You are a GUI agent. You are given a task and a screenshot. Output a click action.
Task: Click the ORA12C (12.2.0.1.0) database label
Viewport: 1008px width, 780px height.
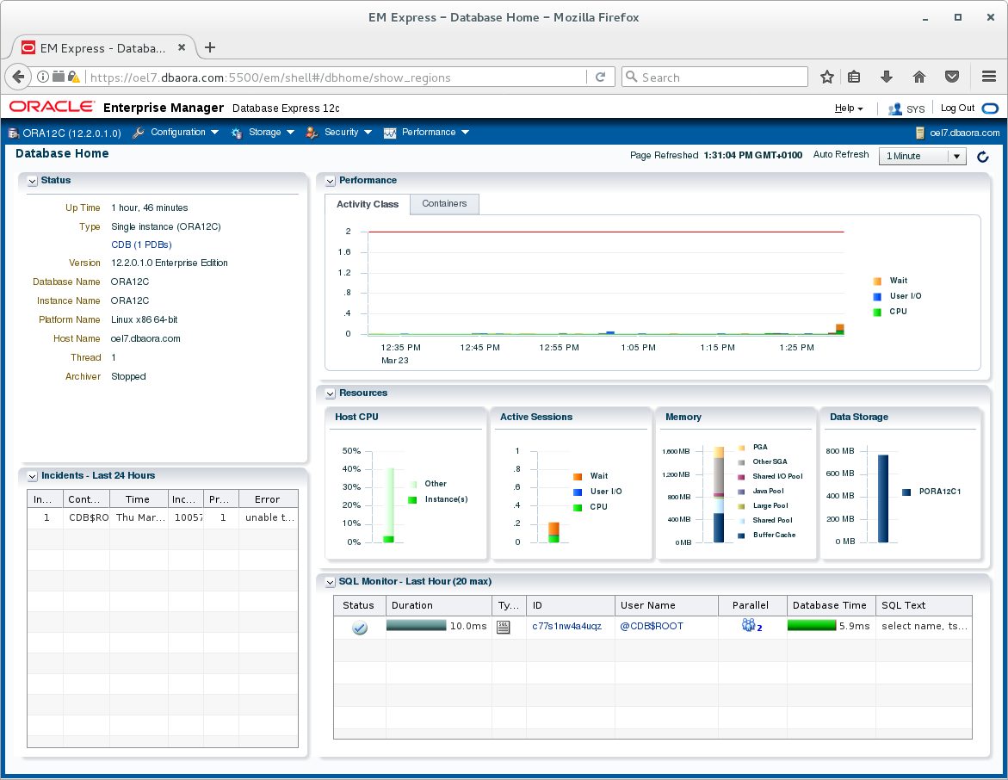(72, 133)
